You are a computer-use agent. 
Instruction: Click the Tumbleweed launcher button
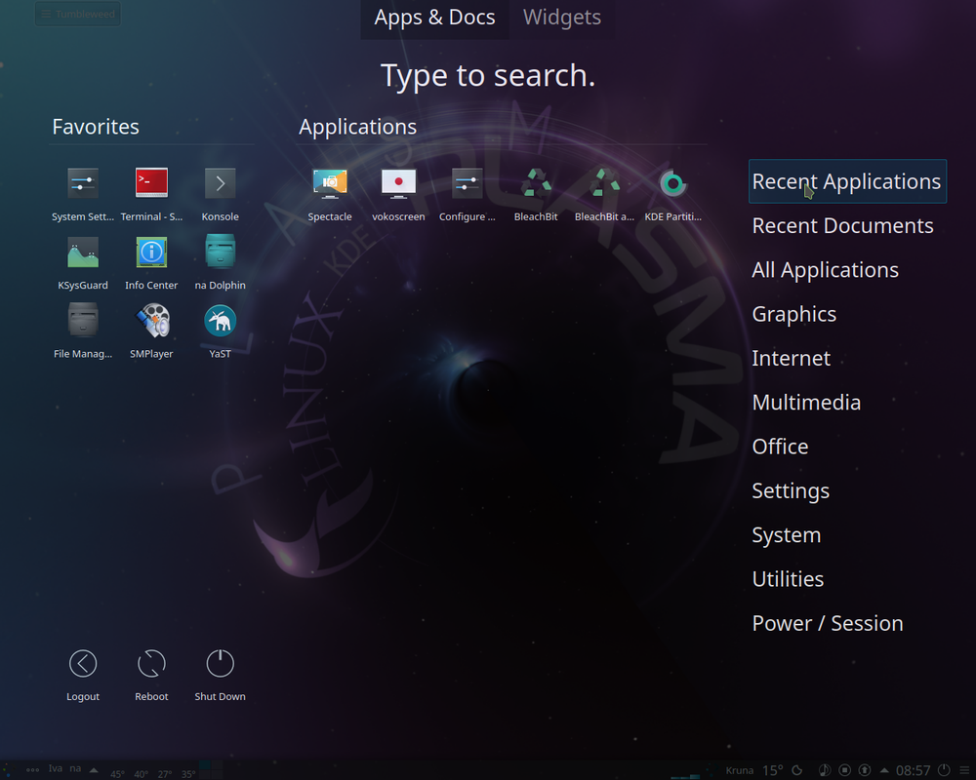pos(78,14)
